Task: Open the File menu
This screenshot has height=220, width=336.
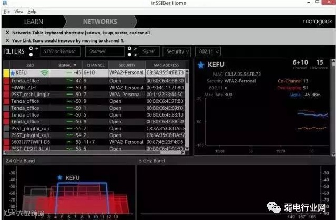Action: 7,12
